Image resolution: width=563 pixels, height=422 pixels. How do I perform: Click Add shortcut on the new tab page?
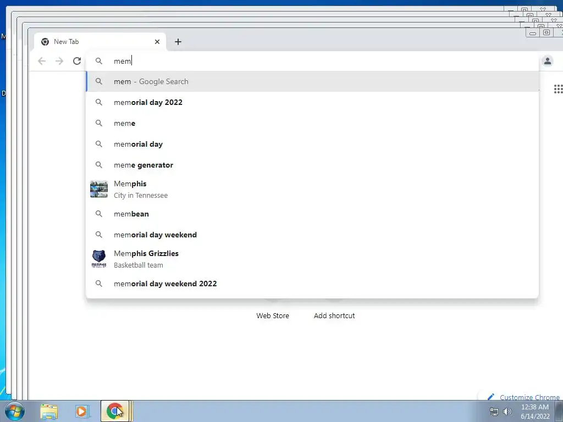pyautogui.click(x=334, y=315)
